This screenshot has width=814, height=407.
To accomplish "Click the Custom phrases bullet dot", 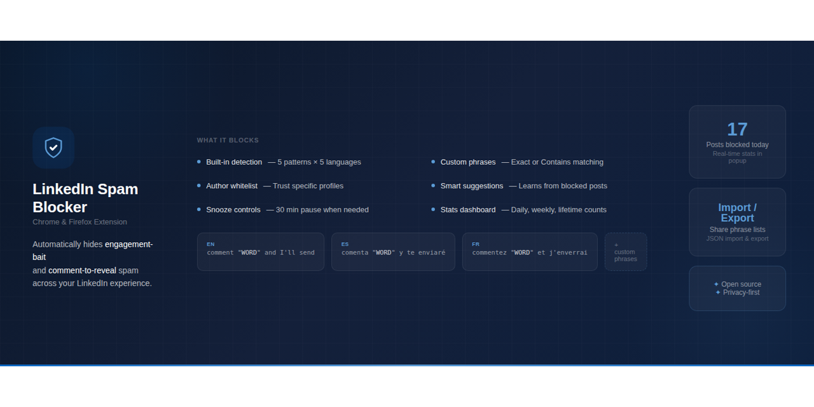I will pos(433,162).
